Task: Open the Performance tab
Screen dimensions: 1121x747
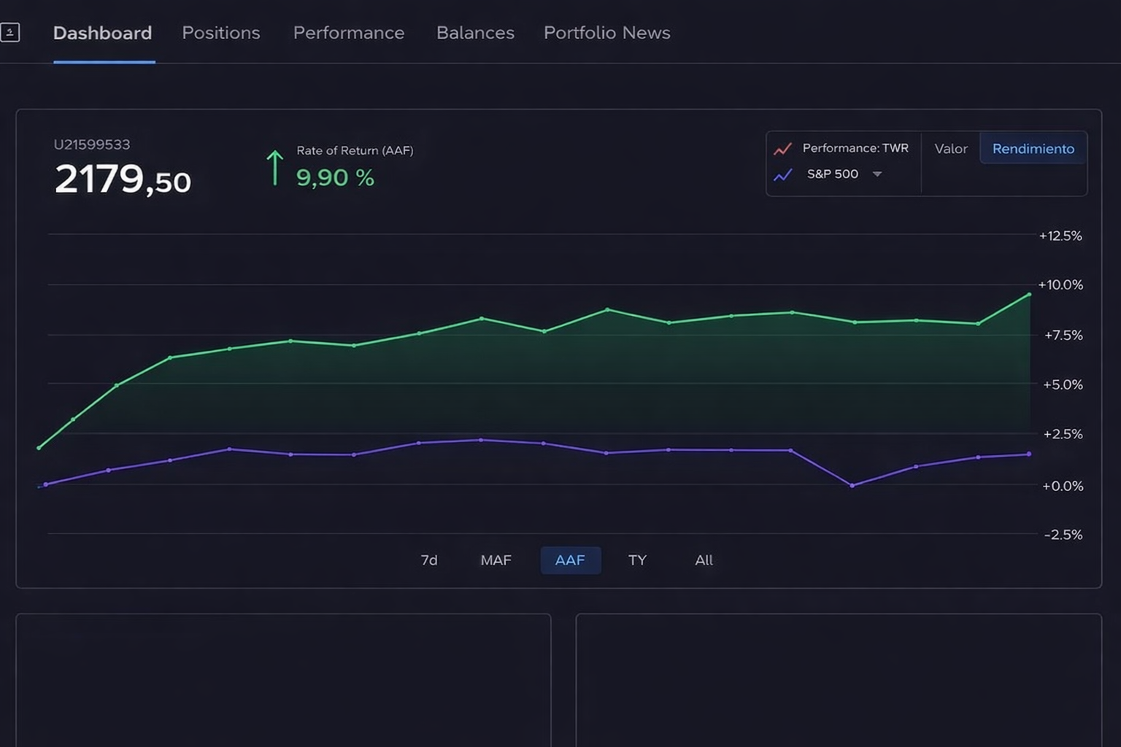Action: click(349, 33)
